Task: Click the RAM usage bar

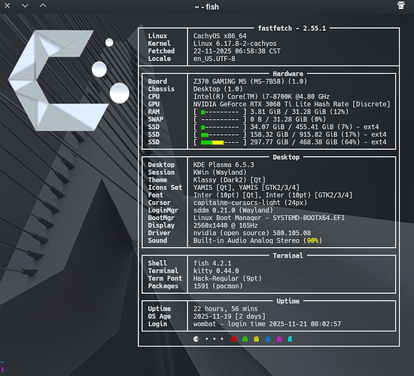Action: pyautogui.click(x=220, y=112)
